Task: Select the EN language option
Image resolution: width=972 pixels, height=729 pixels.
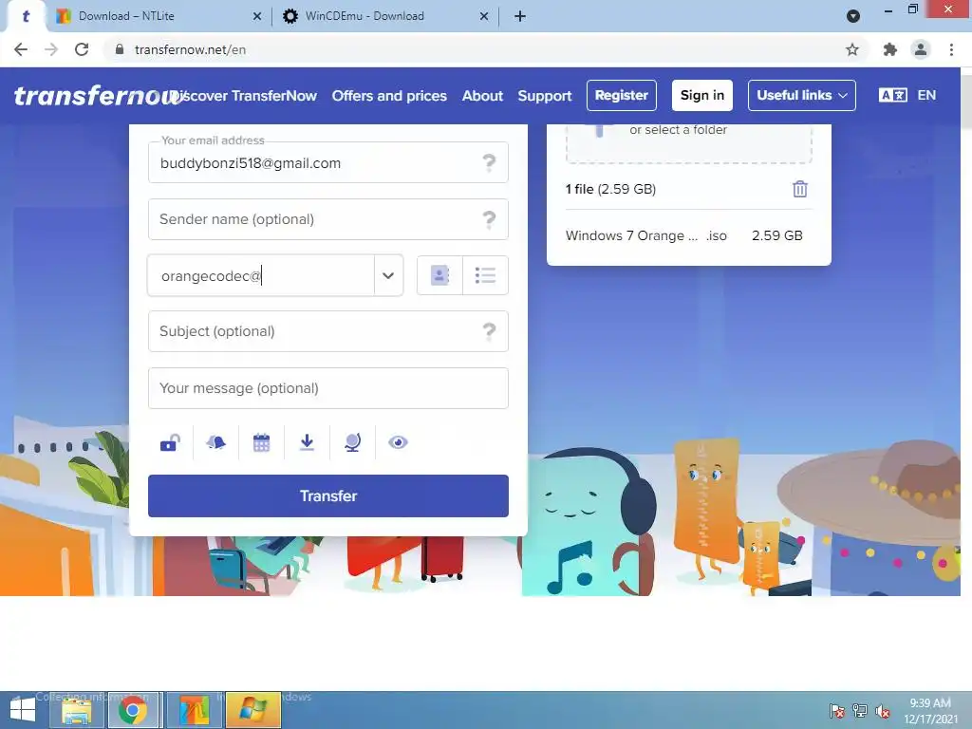Action: [926, 96]
